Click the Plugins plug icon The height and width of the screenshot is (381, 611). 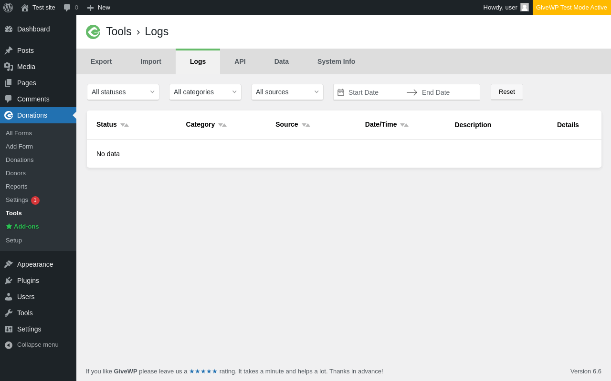(9, 281)
